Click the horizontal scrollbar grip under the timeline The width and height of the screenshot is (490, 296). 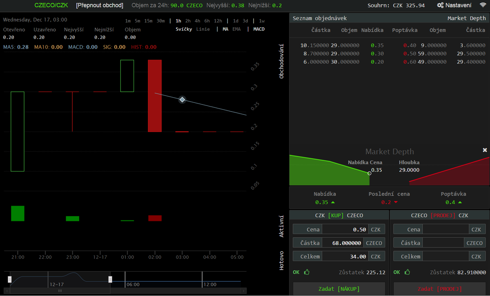click(x=60, y=291)
